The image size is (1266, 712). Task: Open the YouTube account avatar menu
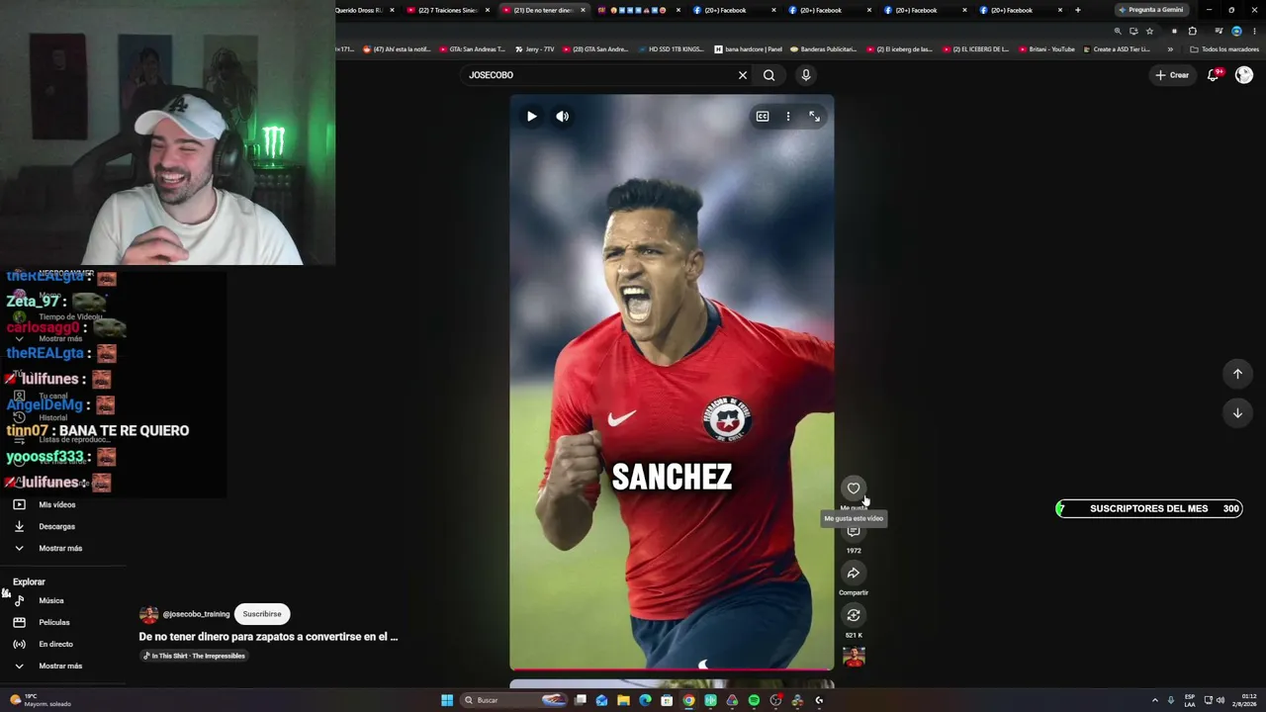point(1244,75)
